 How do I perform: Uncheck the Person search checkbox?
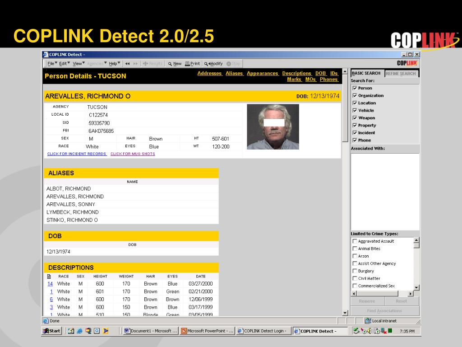coord(355,88)
